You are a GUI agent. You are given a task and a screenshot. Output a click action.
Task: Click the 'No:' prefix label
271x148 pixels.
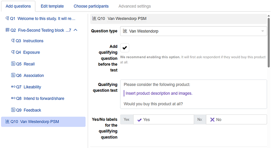click(x=200, y=120)
